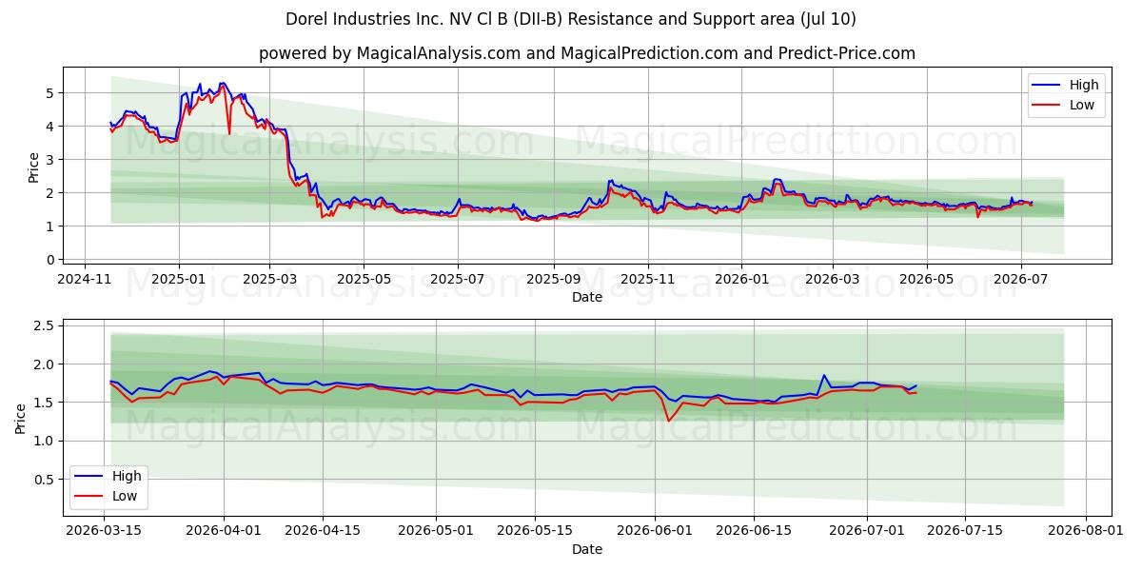Click the '2026-06-01' tick label in bottom chart

(x=655, y=531)
